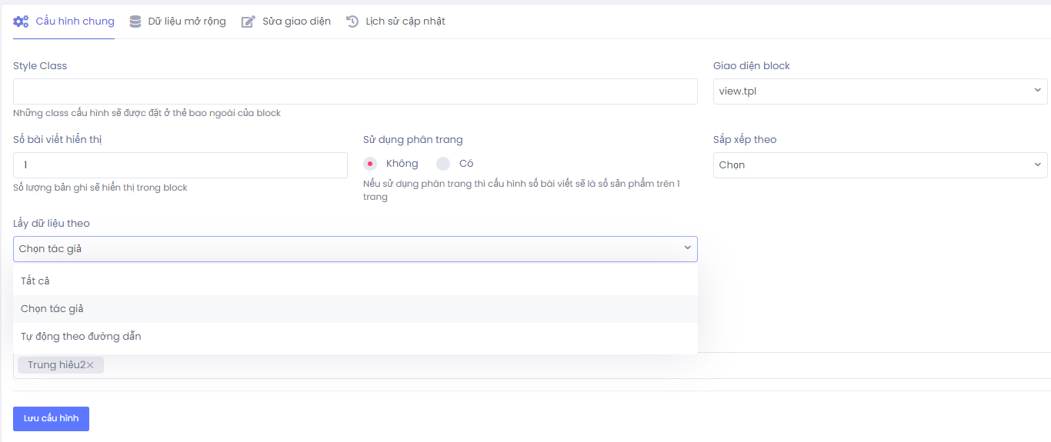Viewport: 1051px width, 442px height.
Task: Click the gears icon beside Cấu hình chung
Action: 21,22
